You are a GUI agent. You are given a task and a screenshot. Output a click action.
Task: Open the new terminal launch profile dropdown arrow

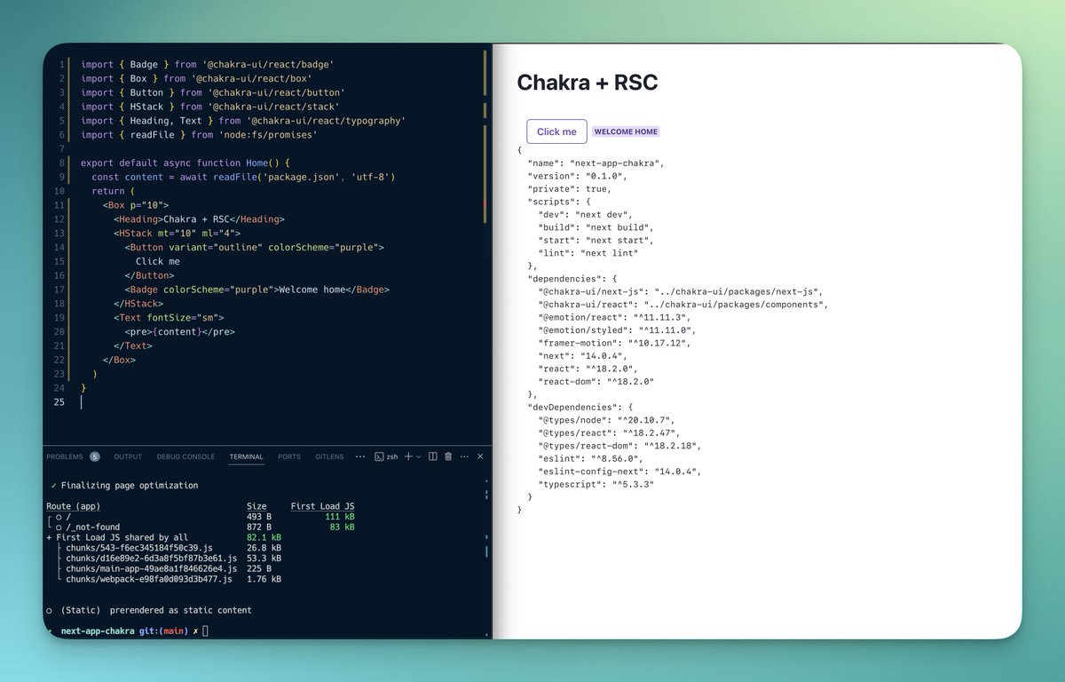[419, 456]
